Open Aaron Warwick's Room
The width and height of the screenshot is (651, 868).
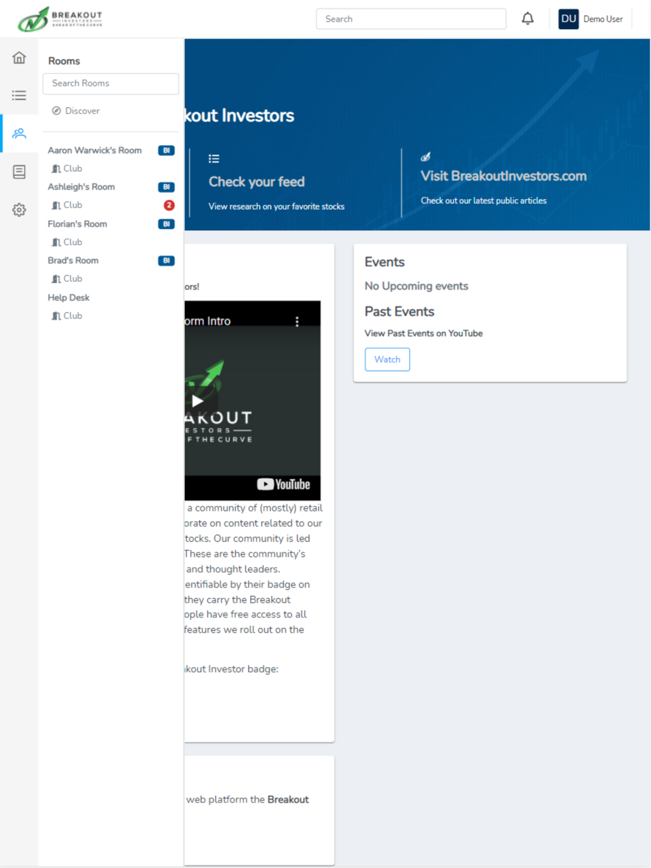(94, 150)
